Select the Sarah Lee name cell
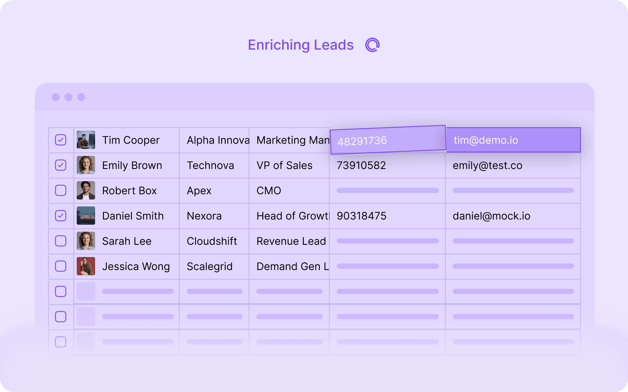Screen dimensions: 628x392 tap(127, 241)
